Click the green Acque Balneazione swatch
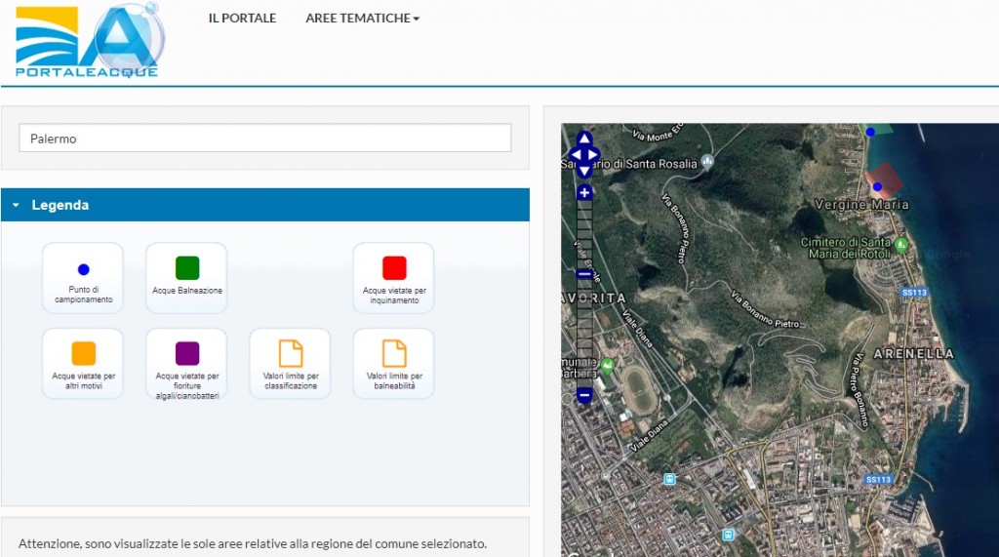 click(x=187, y=268)
